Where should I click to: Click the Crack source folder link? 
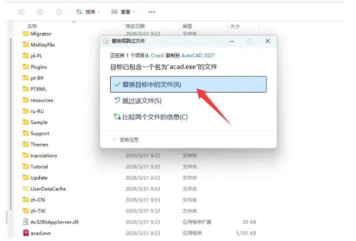pos(157,55)
